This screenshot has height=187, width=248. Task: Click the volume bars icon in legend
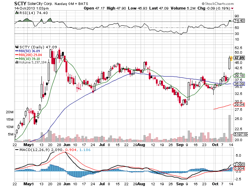tap(17, 62)
